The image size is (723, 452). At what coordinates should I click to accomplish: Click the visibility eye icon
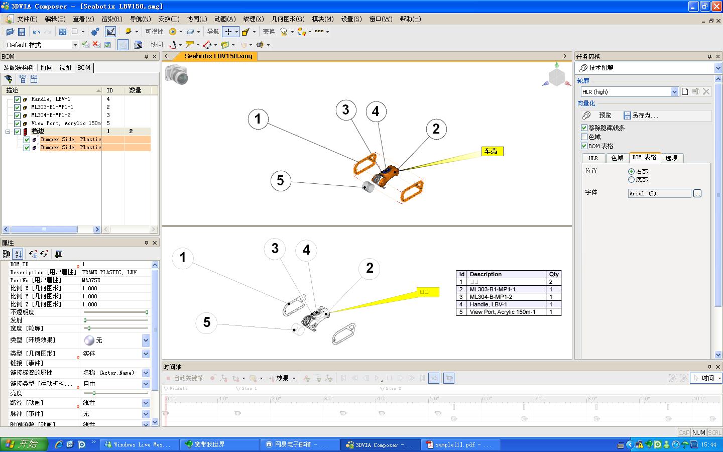click(x=173, y=32)
